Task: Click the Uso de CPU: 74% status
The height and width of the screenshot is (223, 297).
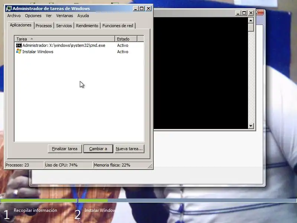Action: [68, 165]
